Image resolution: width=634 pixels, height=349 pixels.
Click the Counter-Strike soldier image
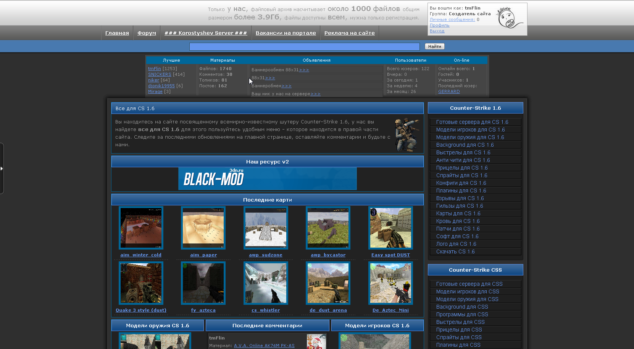pyautogui.click(x=407, y=134)
